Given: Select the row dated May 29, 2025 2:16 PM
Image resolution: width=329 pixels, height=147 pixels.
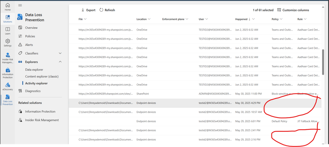Looking at the screenshot, I should 195,139.
